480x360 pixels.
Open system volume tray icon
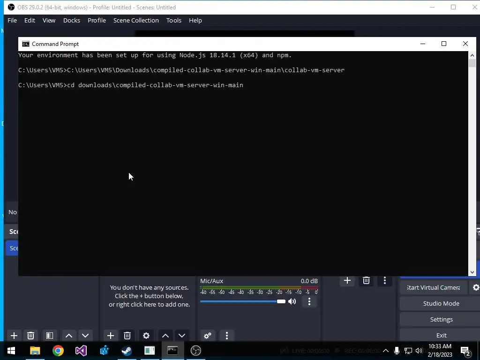point(419,351)
